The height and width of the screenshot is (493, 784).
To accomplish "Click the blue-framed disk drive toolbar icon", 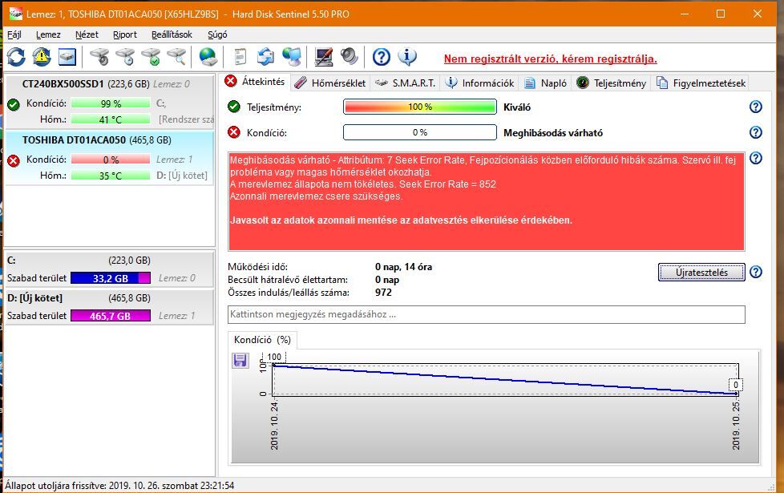I will pyautogui.click(x=67, y=57).
